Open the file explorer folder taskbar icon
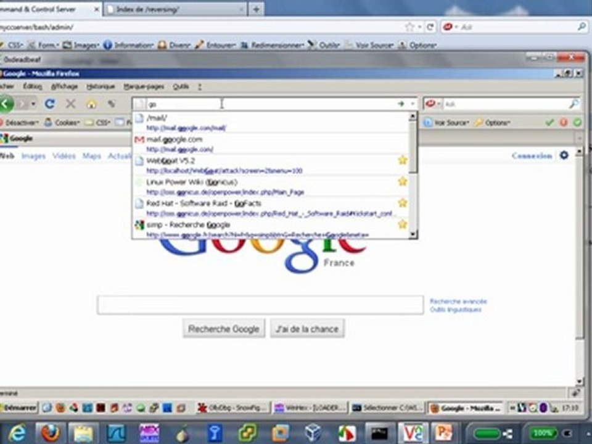592x444 pixels. [83, 433]
